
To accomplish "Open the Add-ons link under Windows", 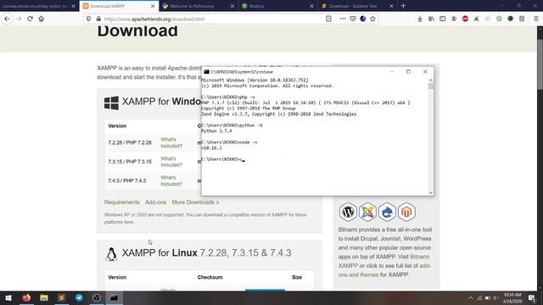I will pos(156,202).
